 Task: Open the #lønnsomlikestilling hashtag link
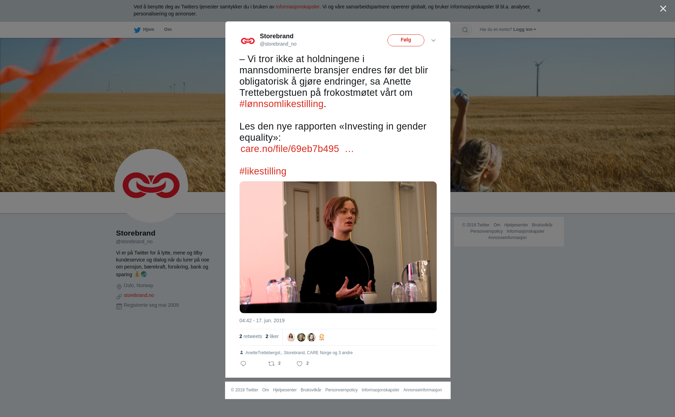click(281, 104)
